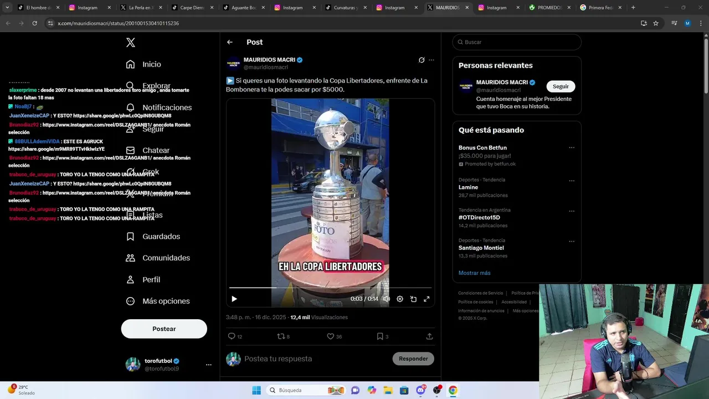The width and height of the screenshot is (709, 399).
Task: Bookmark the post with 3 saves
Action: pos(382,336)
